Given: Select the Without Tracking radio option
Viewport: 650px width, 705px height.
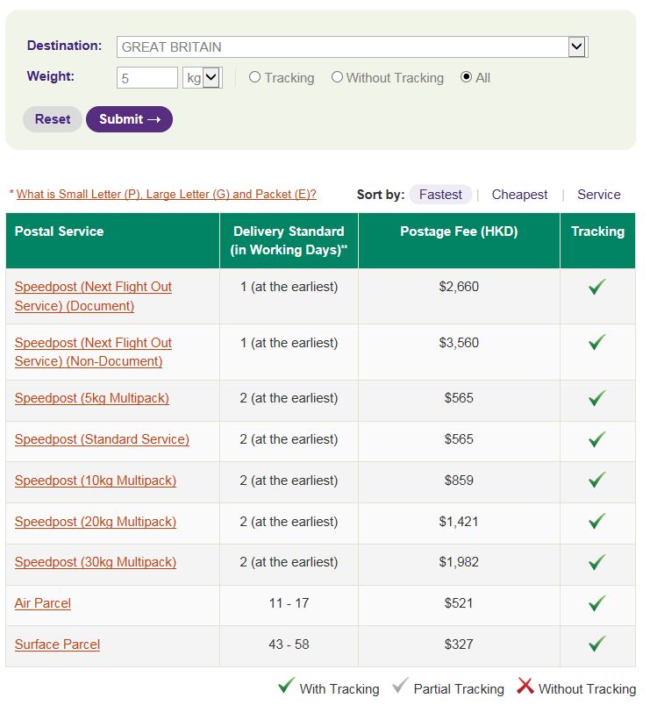Looking at the screenshot, I should pos(337,77).
